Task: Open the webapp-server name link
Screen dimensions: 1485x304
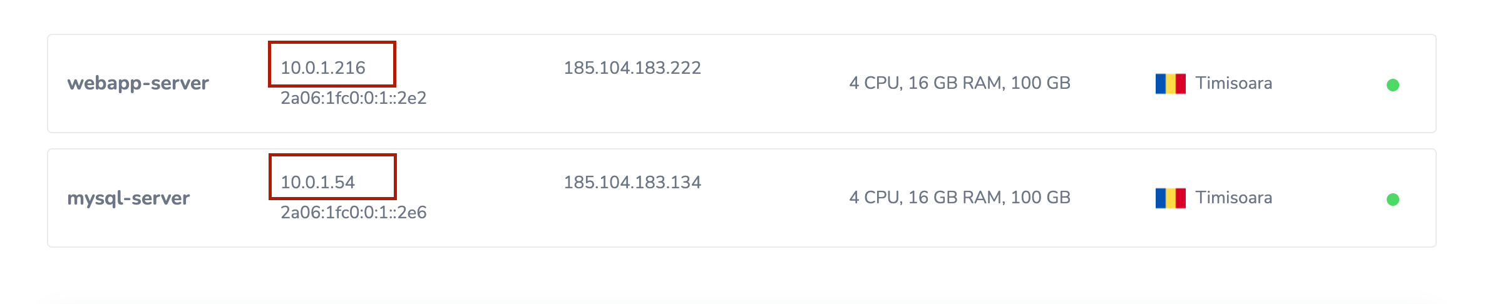Action: point(138,83)
